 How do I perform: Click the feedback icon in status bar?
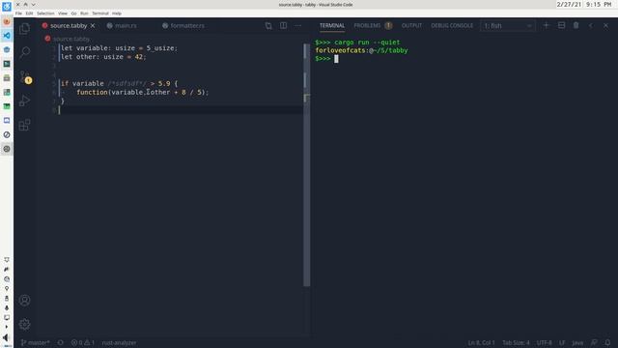pyautogui.click(x=594, y=343)
